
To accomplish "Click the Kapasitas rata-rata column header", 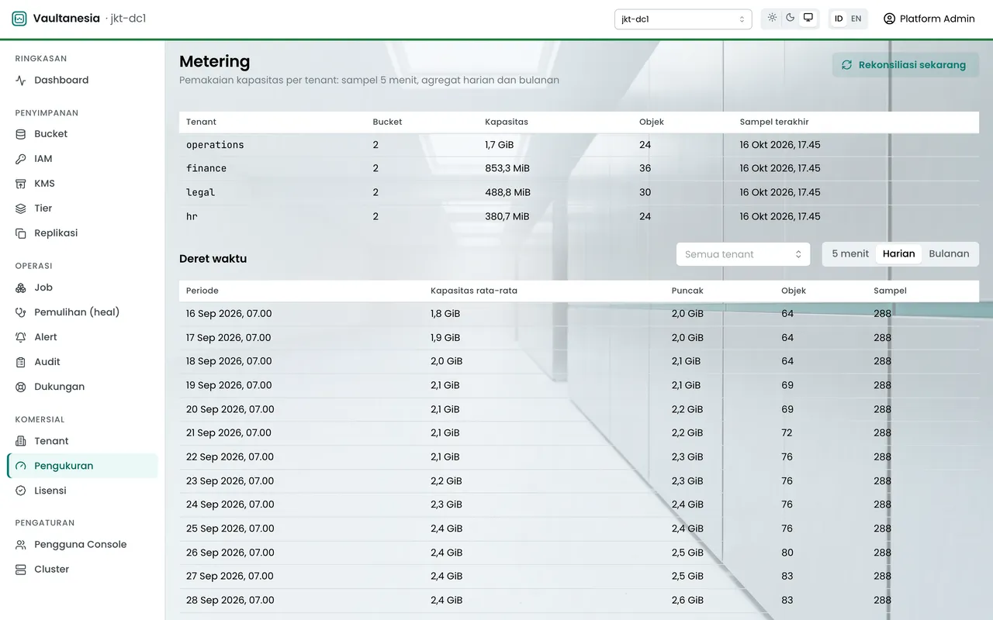I will tap(474, 291).
